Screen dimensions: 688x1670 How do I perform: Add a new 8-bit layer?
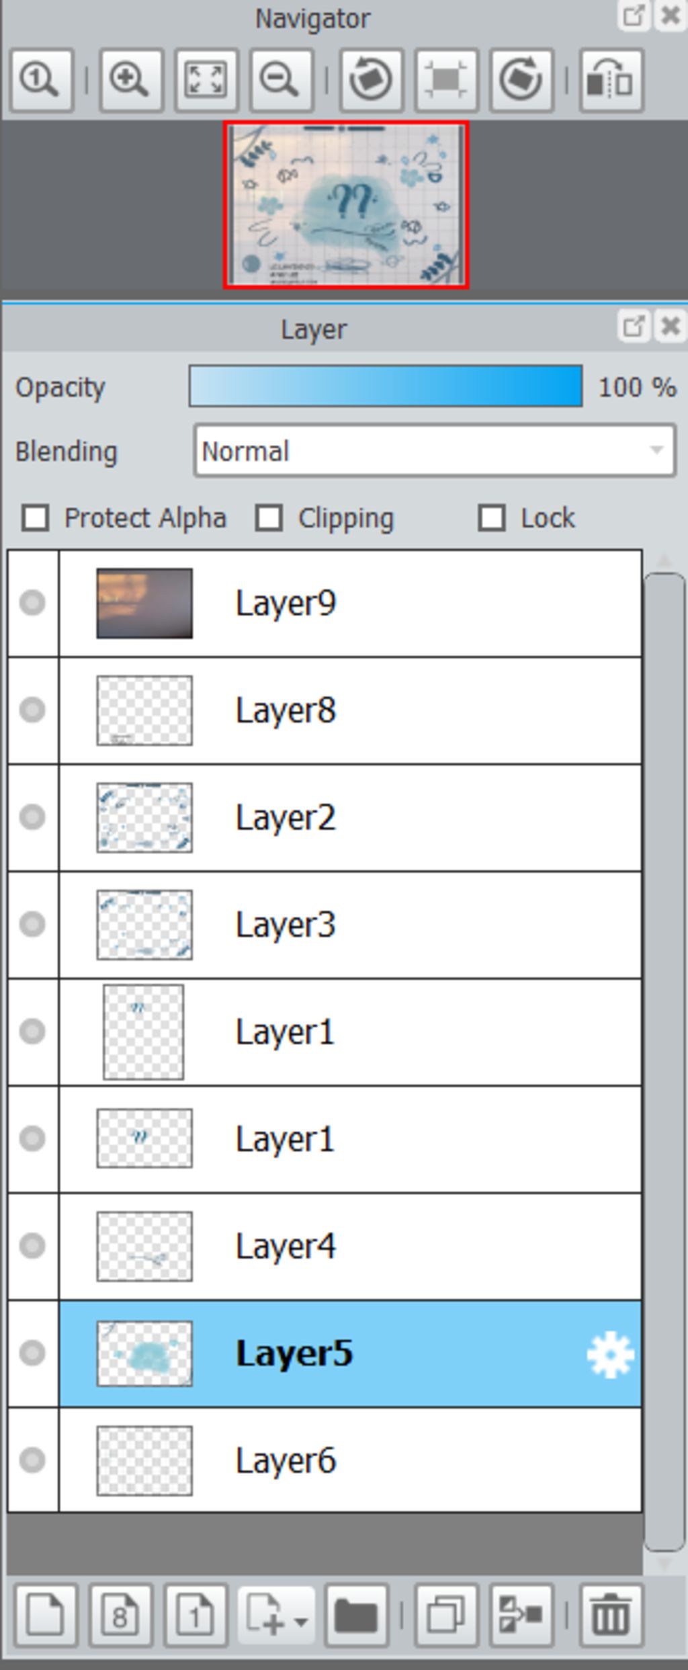pyautogui.click(x=121, y=1615)
